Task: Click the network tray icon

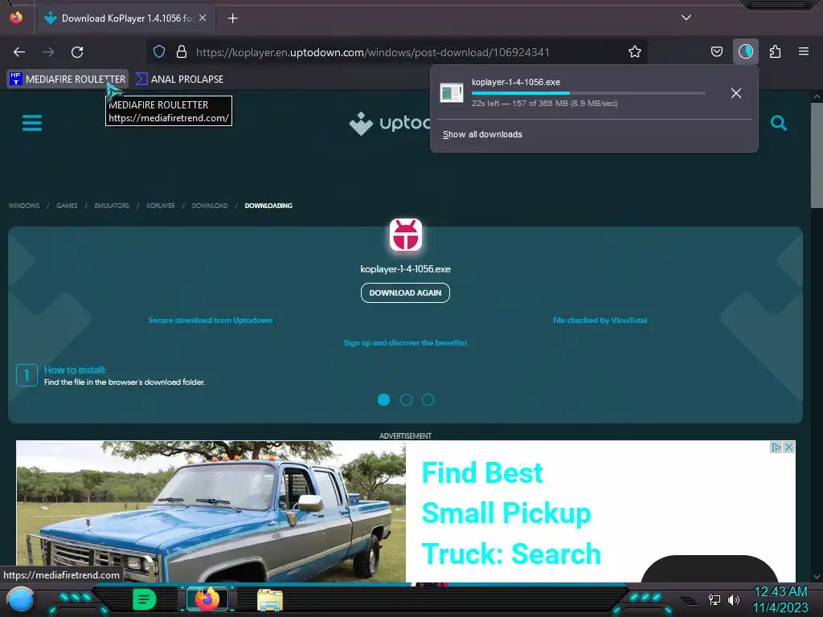Action: pyautogui.click(x=714, y=599)
